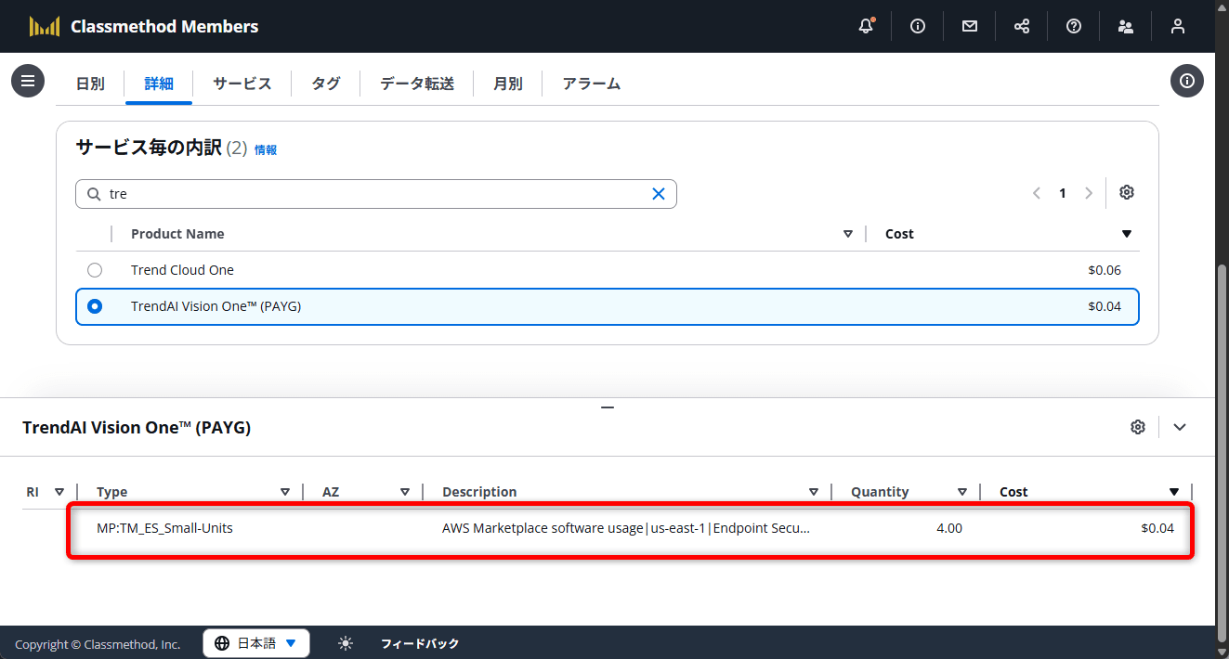Open the notifications bell icon
This screenshot has width=1229, height=659.
coord(866,26)
